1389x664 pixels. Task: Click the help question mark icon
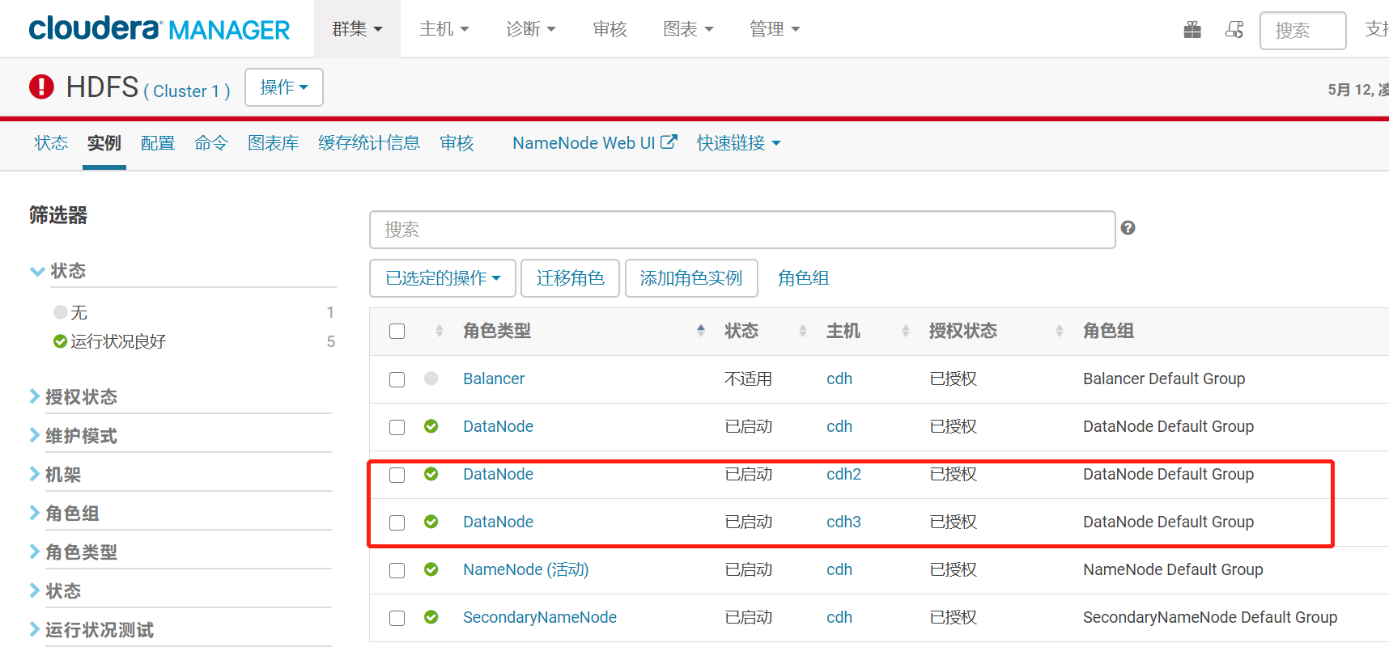[x=1128, y=228]
